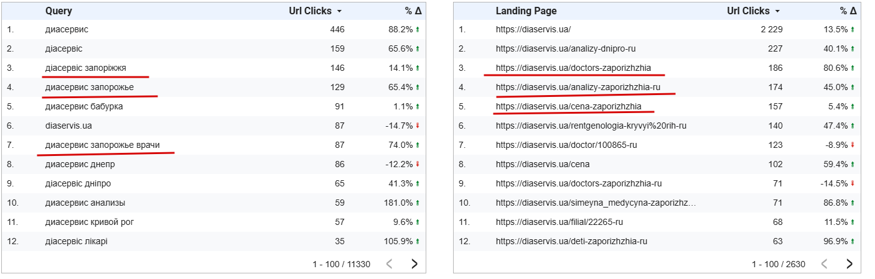Open landing page deti-zaporizhzhia-ru
The width and height of the screenshot is (875, 279).
click(572, 241)
